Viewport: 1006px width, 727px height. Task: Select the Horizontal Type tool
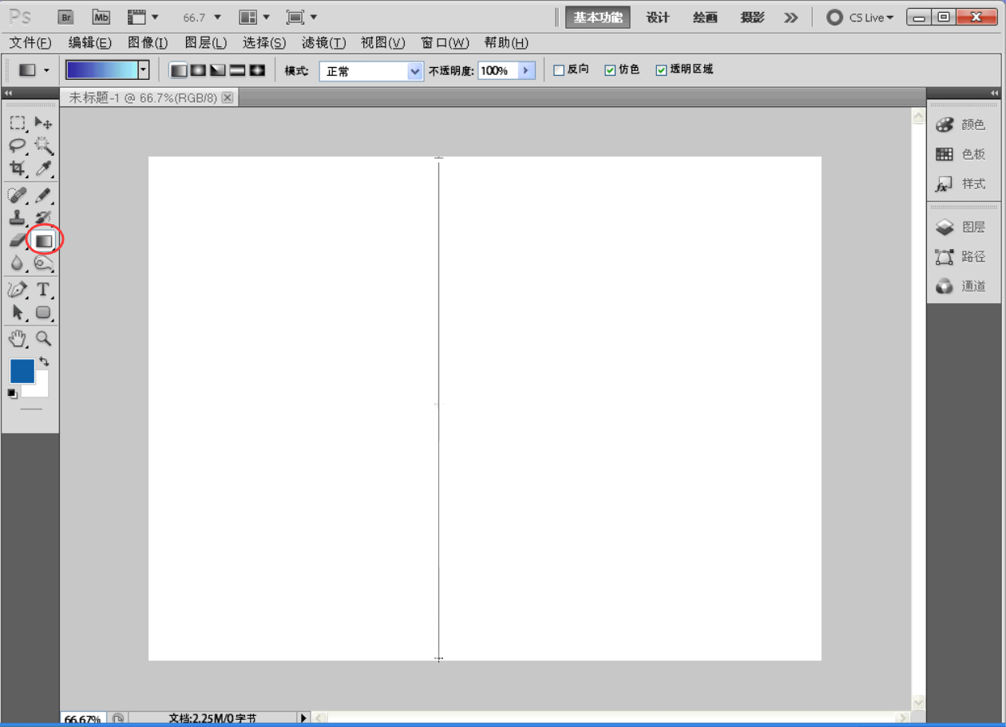(44, 290)
